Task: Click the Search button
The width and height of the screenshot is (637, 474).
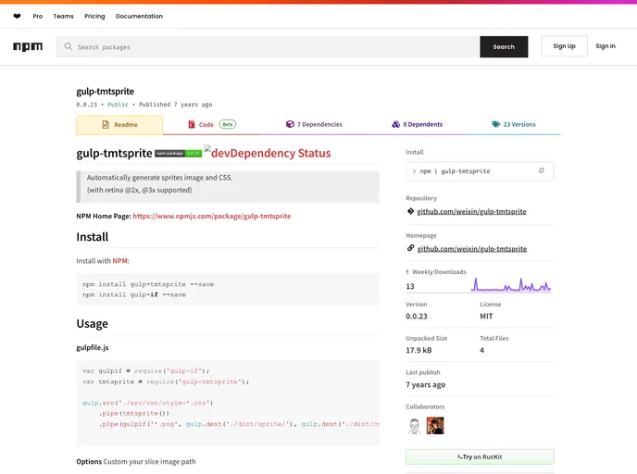Action: [x=504, y=46]
